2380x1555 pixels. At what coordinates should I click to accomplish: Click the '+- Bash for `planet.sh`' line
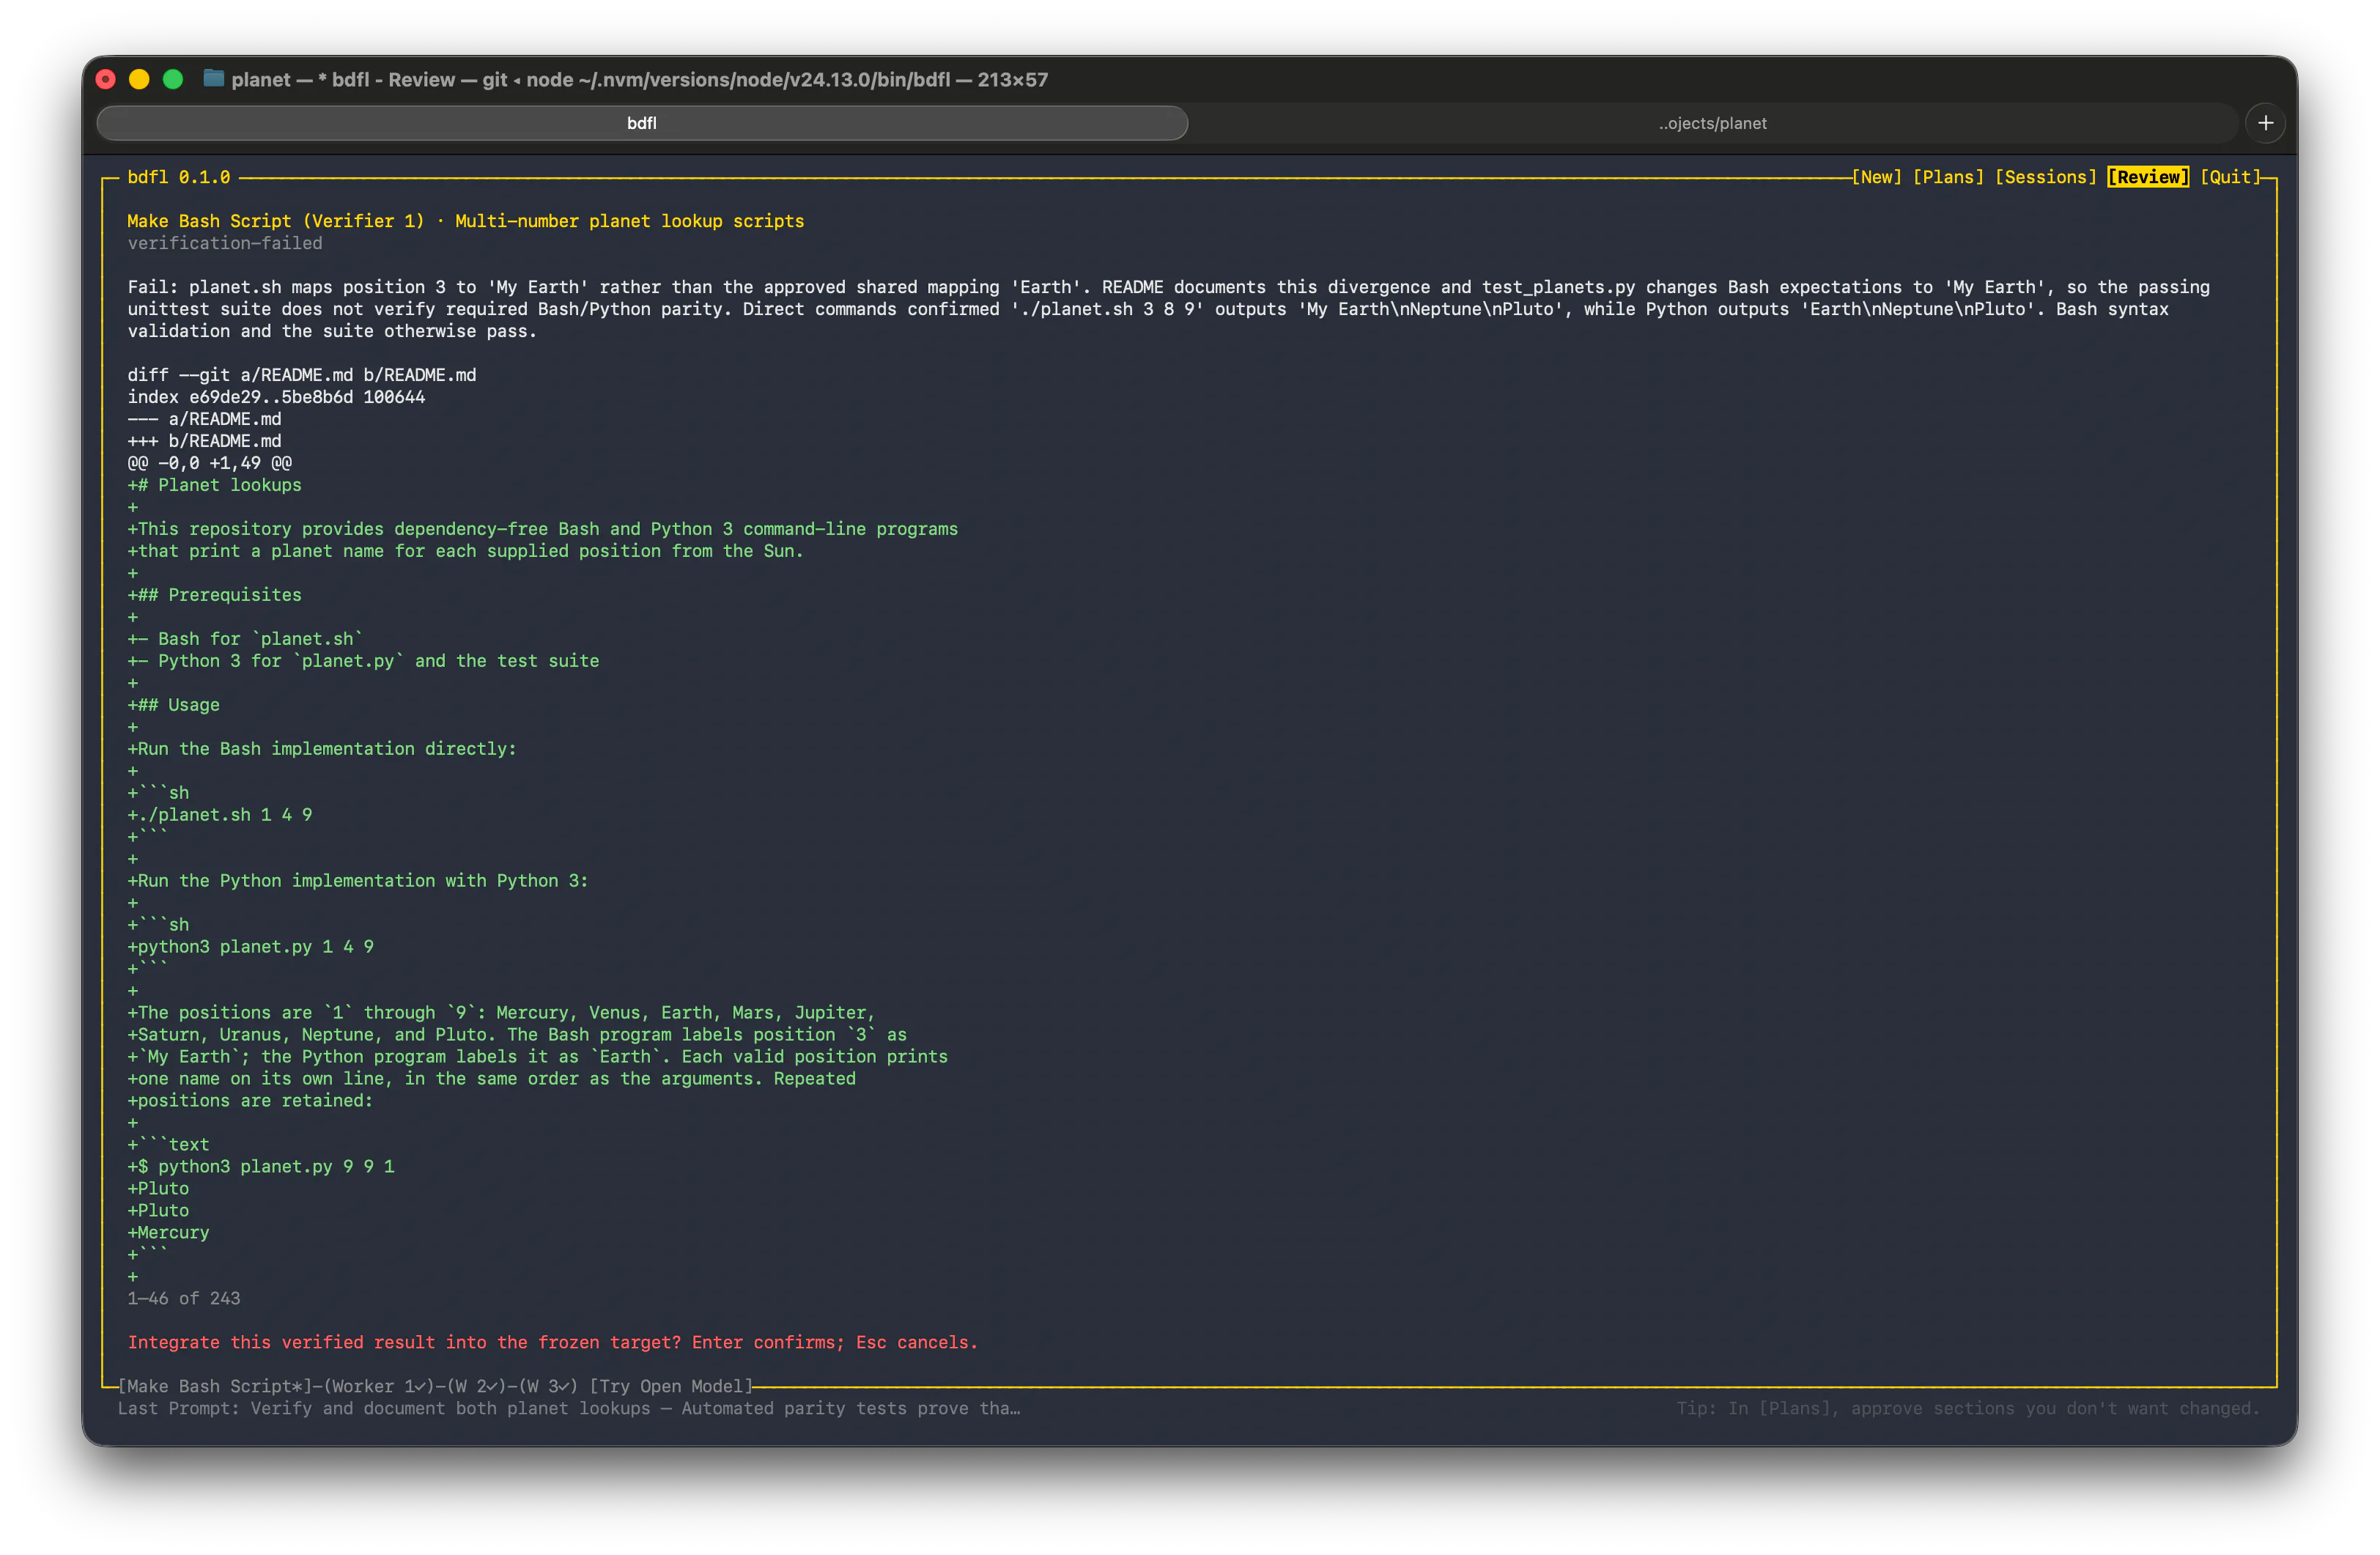pyautogui.click(x=245, y=639)
